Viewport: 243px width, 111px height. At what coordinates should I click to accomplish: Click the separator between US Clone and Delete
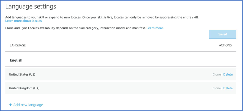point(222,74)
